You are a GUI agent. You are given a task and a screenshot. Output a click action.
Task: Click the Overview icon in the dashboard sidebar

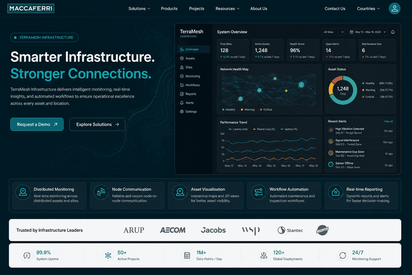pos(182,49)
